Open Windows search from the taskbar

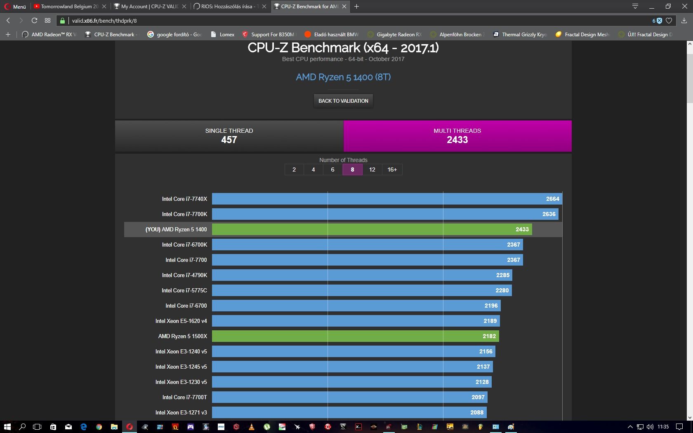22,427
